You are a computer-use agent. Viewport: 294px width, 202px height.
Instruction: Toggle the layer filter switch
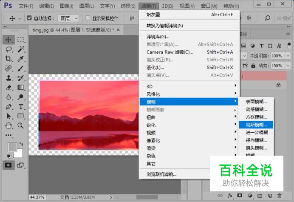click(x=289, y=46)
